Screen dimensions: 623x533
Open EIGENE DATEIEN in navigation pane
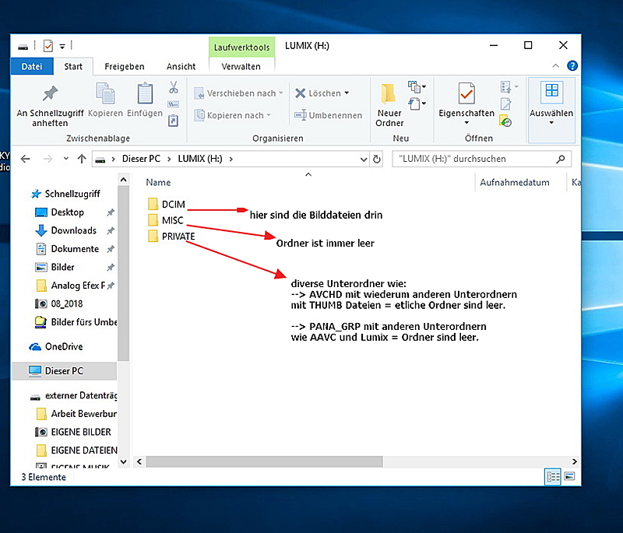pyautogui.click(x=84, y=450)
